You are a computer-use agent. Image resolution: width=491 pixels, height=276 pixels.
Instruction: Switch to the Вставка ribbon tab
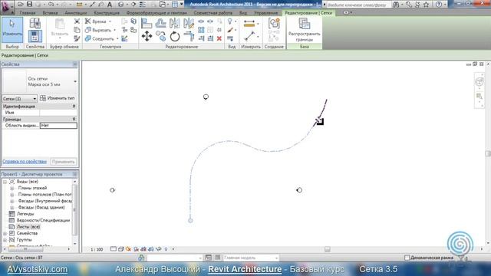coord(50,13)
